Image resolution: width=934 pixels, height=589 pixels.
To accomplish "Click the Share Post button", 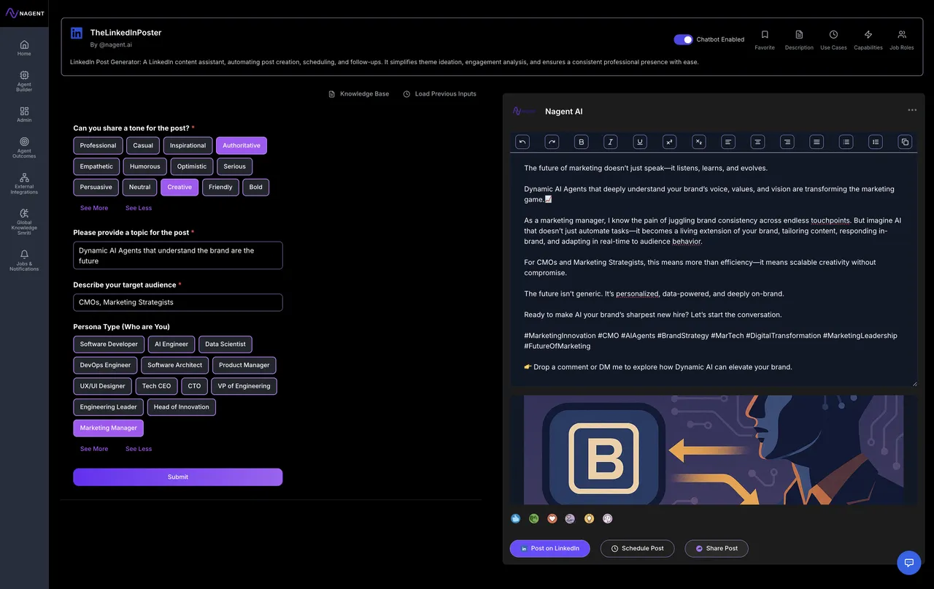I will coord(717,549).
